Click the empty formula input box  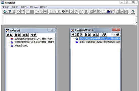tap(69, 19)
